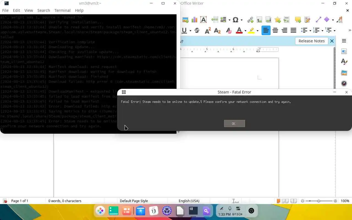
Task: Click OK in Steam Fatal Error dialog
Action: pyautogui.click(x=234, y=123)
